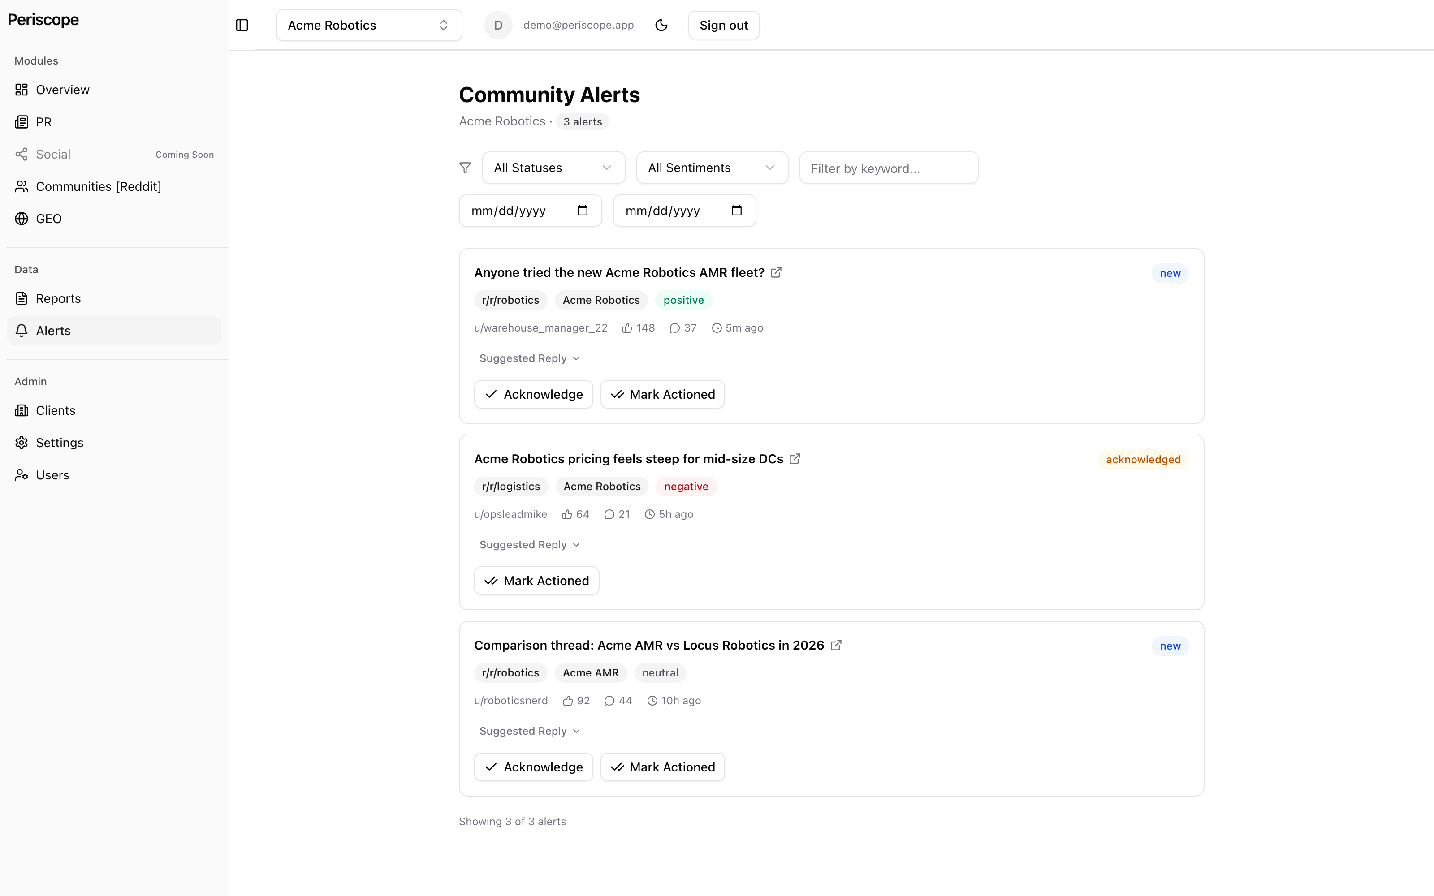1434x896 pixels.
Task: Click the Coming Soon label
Action: (x=184, y=155)
